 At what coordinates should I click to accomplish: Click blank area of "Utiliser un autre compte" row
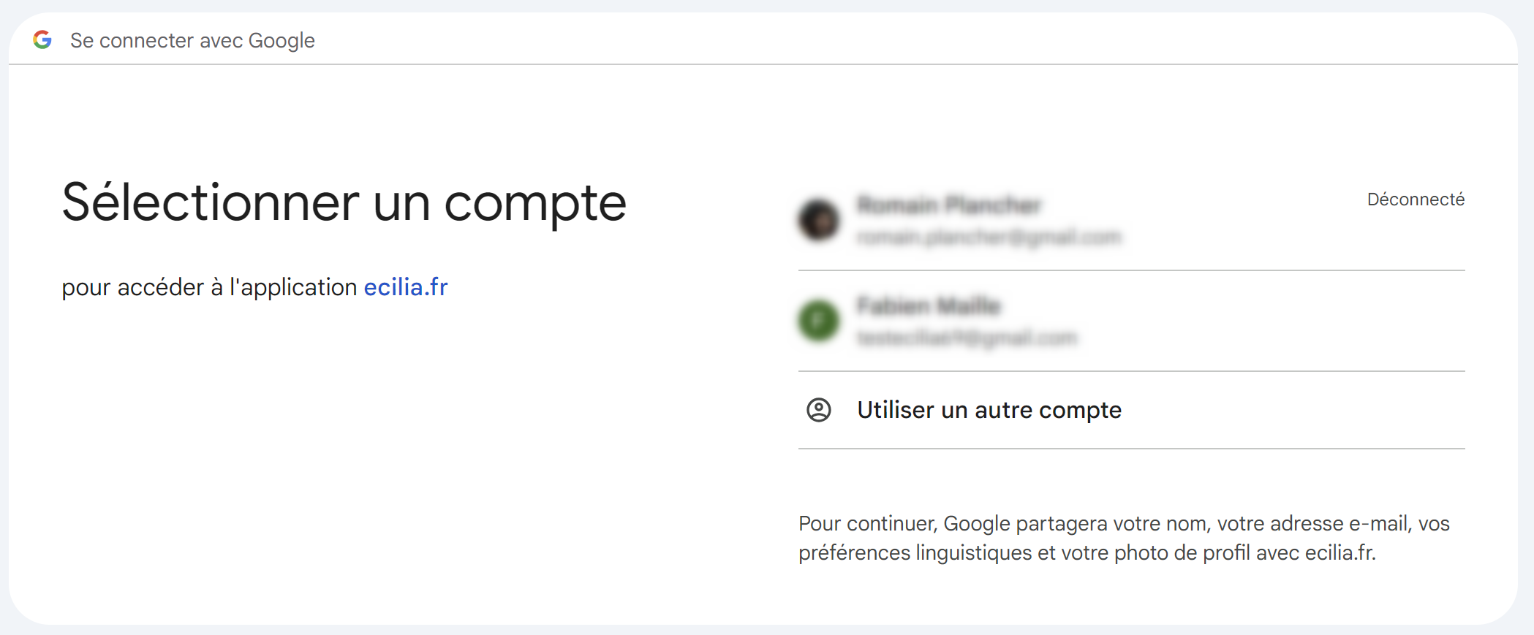(1301, 410)
